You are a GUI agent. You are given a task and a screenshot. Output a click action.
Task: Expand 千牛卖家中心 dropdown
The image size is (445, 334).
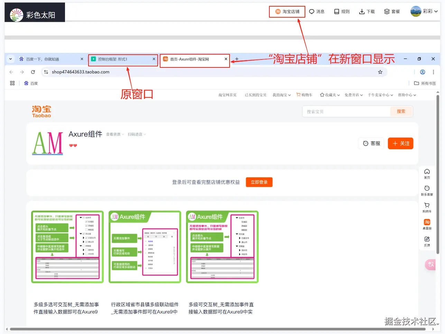(x=380, y=95)
